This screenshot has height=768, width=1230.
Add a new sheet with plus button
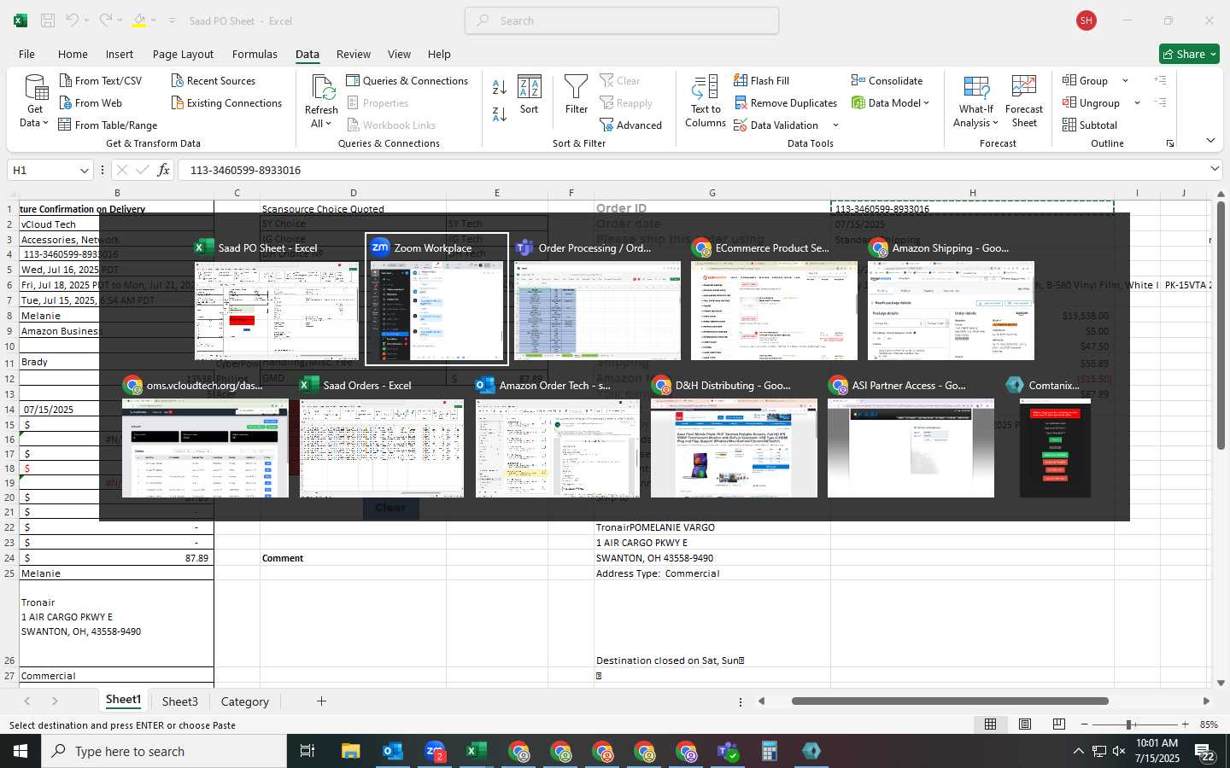click(321, 701)
